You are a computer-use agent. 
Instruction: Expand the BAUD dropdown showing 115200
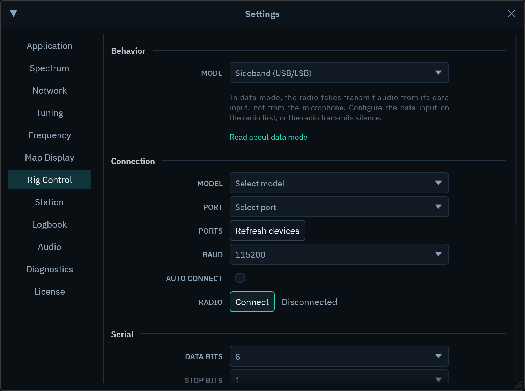click(x=339, y=254)
